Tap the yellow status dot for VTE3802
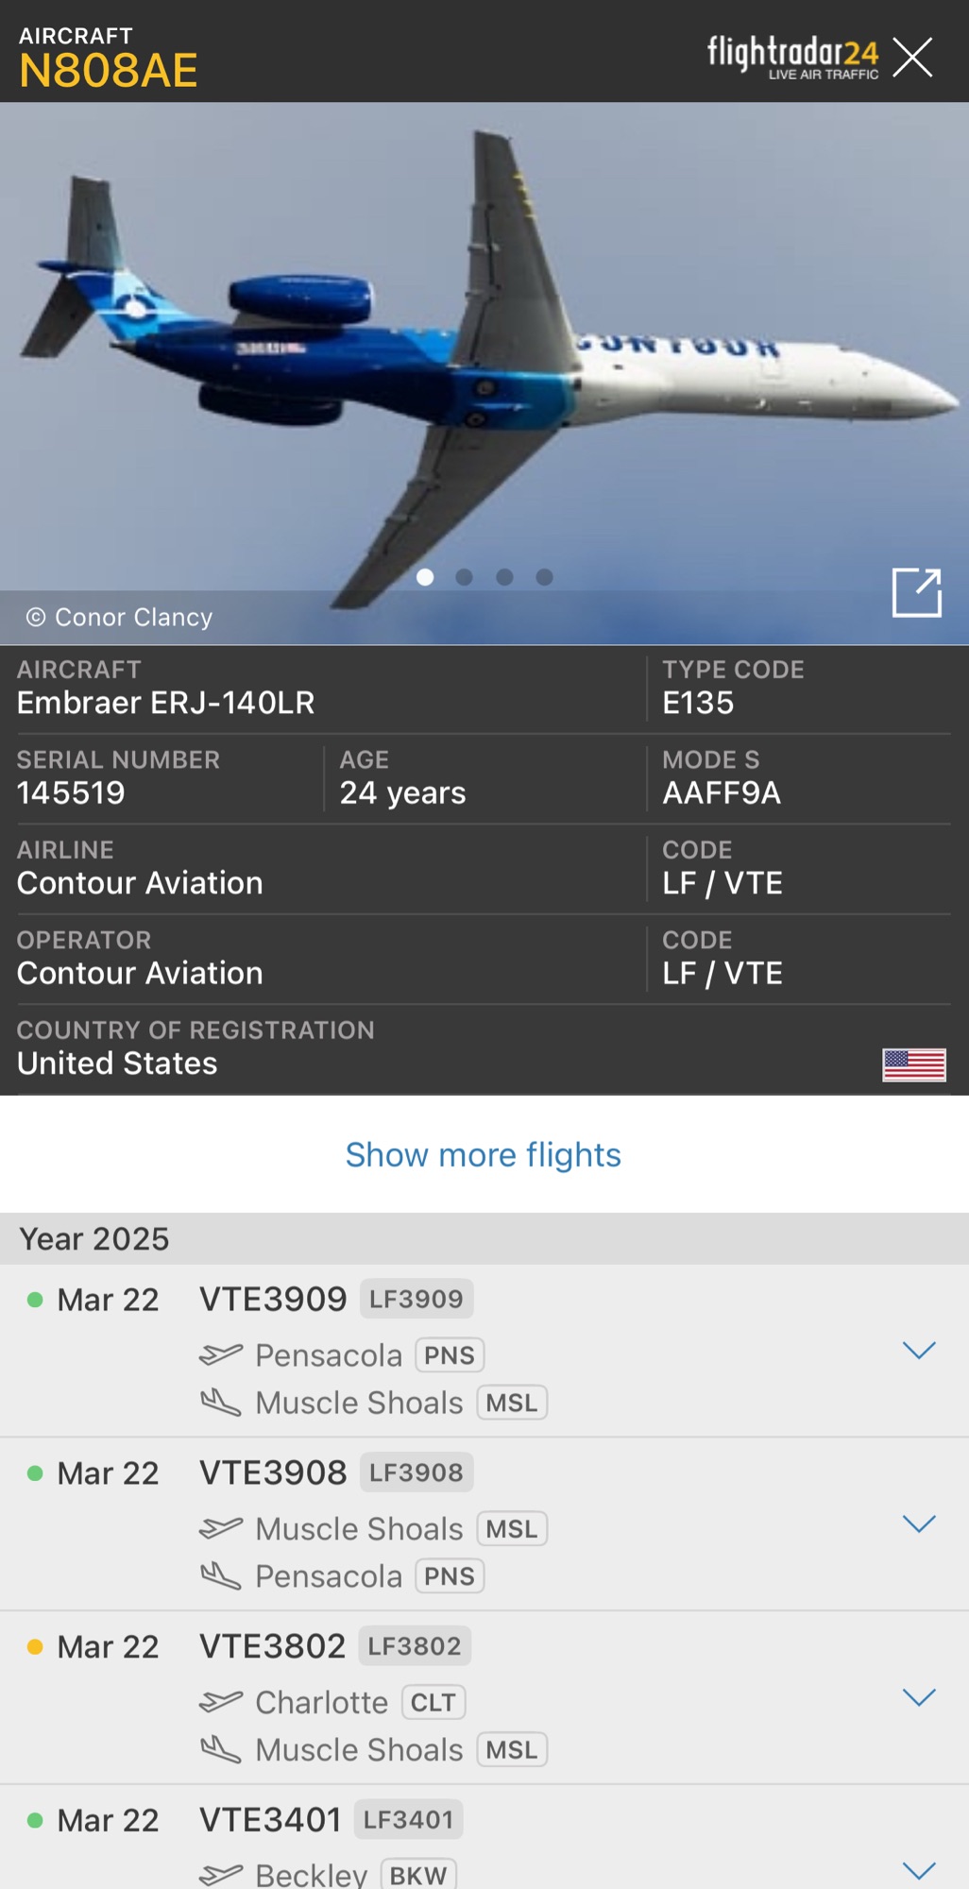The image size is (969, 1889). pyautogui.click(x=36, y=1647)
